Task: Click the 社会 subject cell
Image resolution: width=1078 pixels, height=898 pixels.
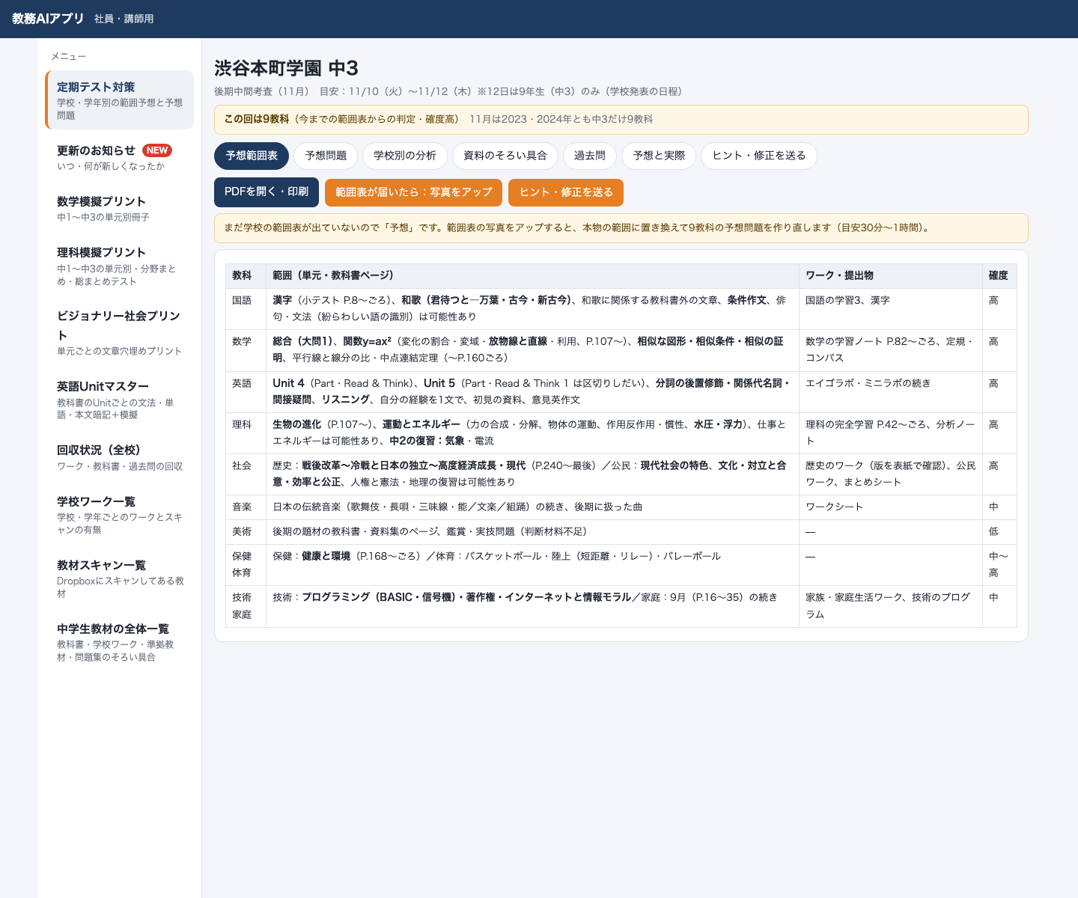Action: pos(246,474)
